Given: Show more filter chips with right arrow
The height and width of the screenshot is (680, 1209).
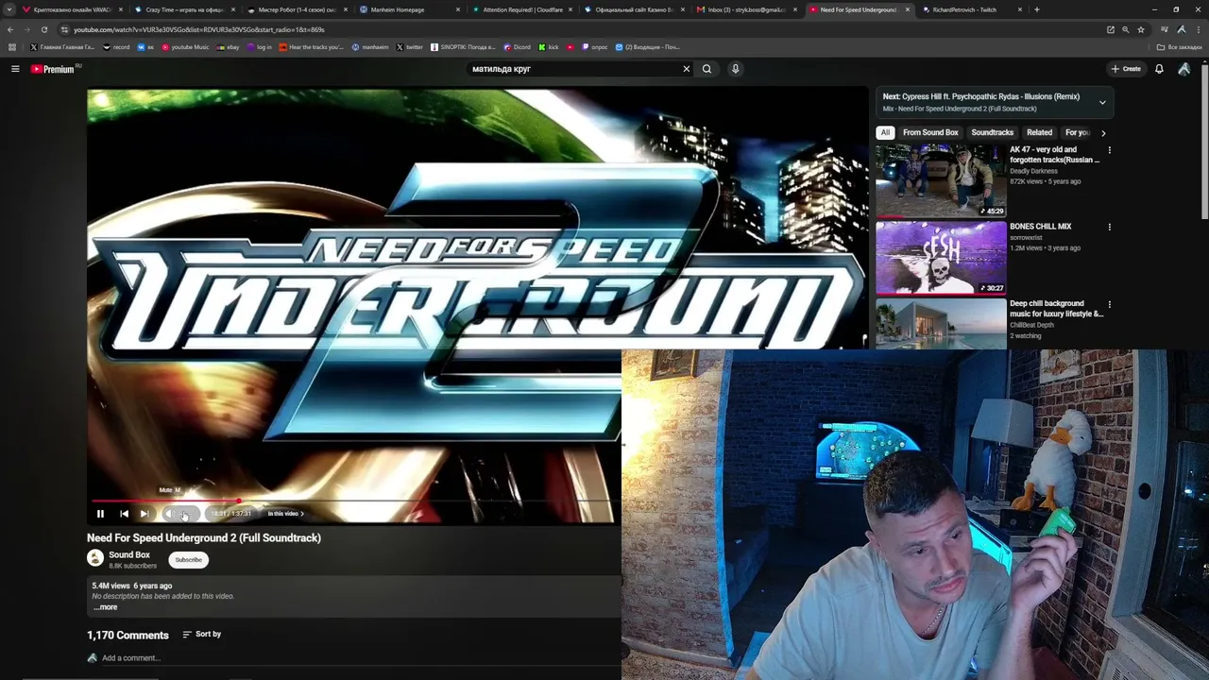Looking at the screenshot, I should [x=1103, y=133].
